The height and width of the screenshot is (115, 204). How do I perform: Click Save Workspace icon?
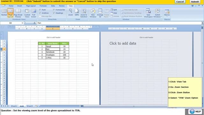148,13
